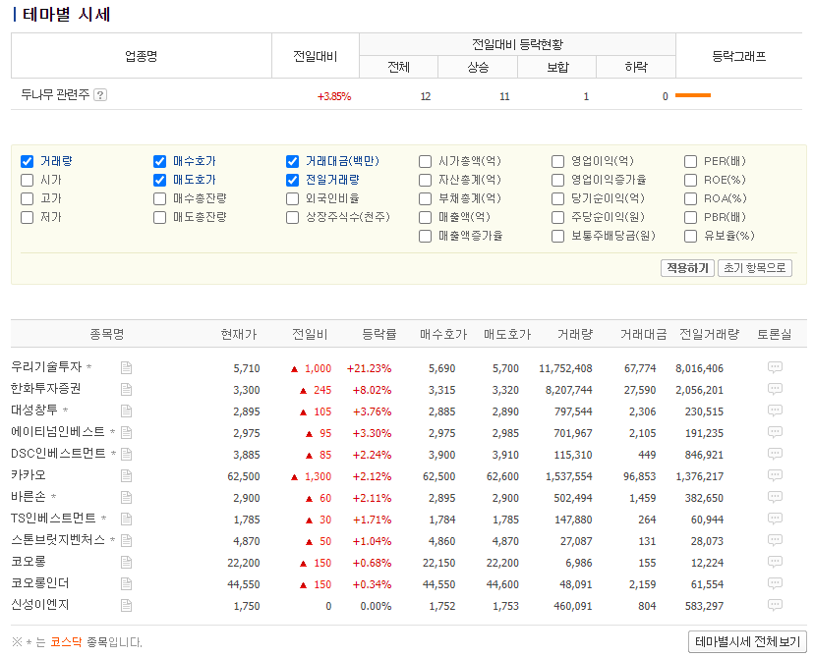The height and width of the screenshot is (657, 814).
Task: Select the 현재가 column header
Action: (239, 335)
